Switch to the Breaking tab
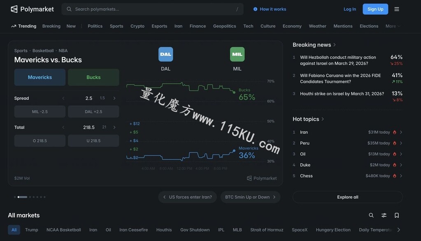This screenshot has height=241, width=421. coord(51,26)
